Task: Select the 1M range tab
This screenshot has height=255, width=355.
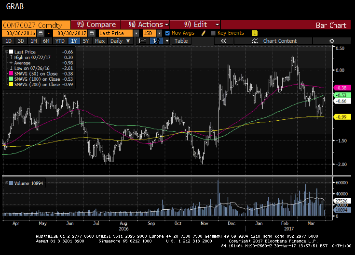Action: 33,41
